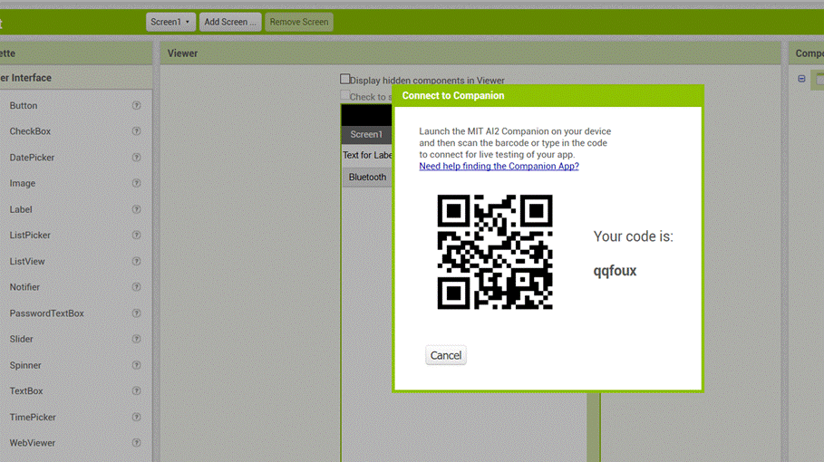Screen dimensions: 824x462
Task: Open help icon for CheckBox component
Action: click(136, 131)
